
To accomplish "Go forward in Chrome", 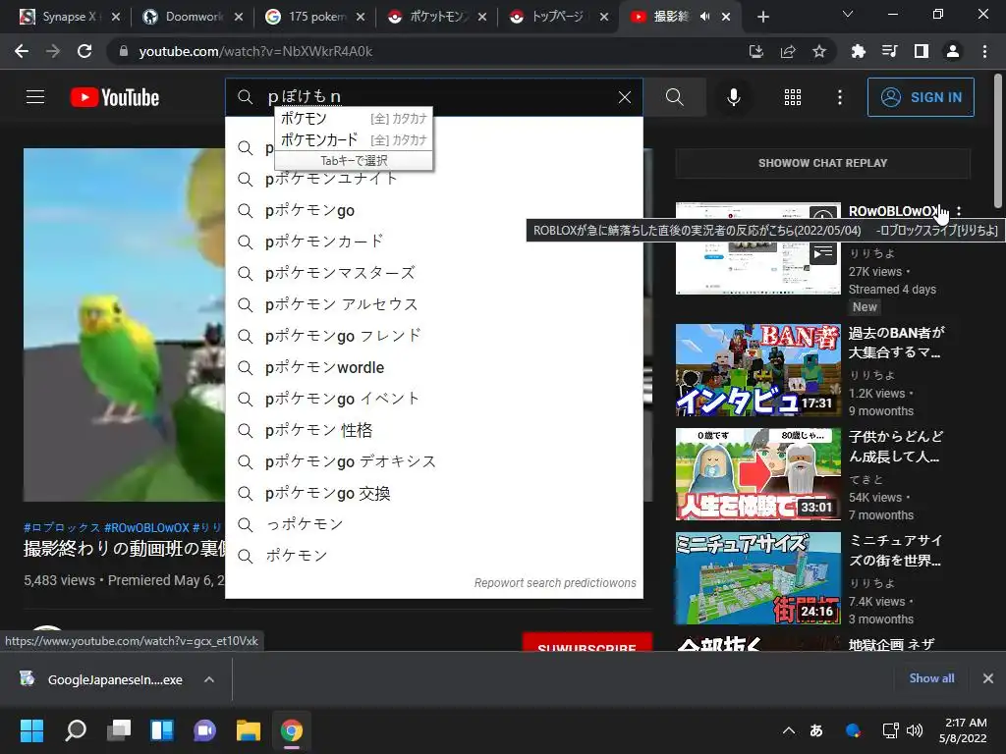I will pos(53,51).
